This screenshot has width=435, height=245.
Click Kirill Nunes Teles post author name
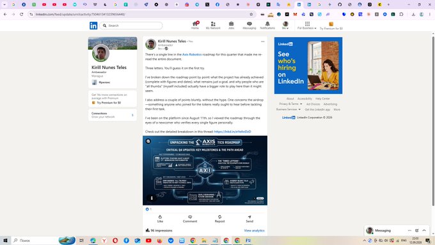coord(171,41)
